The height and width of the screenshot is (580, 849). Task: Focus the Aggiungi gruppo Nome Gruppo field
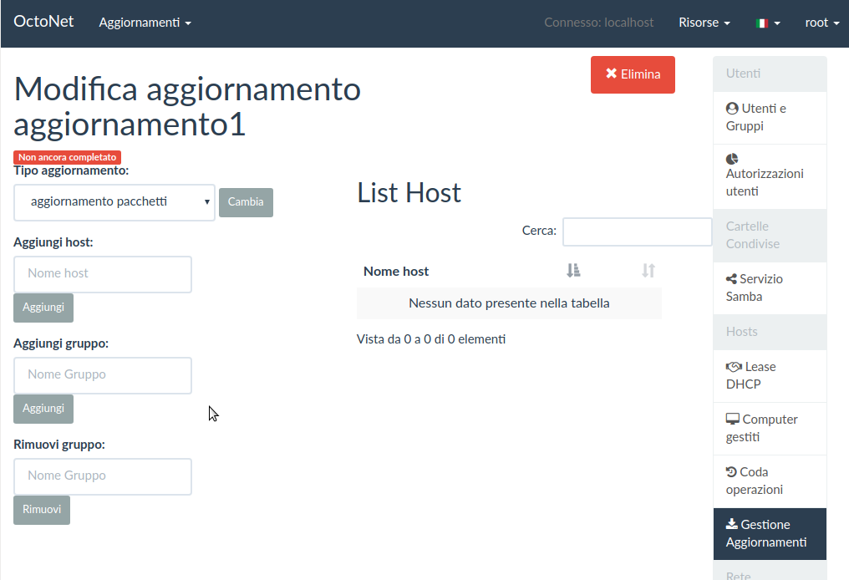click(x=103, y=375)
